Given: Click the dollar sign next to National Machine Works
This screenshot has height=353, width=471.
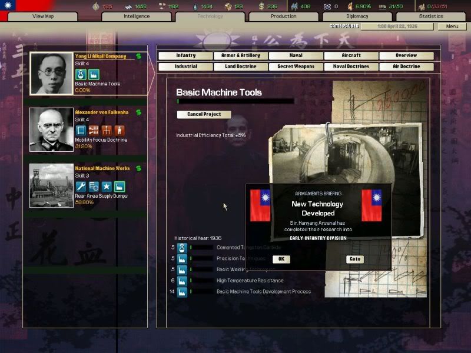Looking at the screenshot, I should tap(138, 168).
